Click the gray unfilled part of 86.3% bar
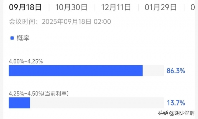This screenshot has width=198, height=119. (x=153, y=71)
